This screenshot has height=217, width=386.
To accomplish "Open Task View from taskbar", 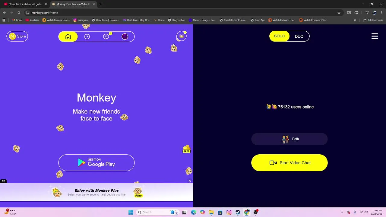I will tap(184, 212).
